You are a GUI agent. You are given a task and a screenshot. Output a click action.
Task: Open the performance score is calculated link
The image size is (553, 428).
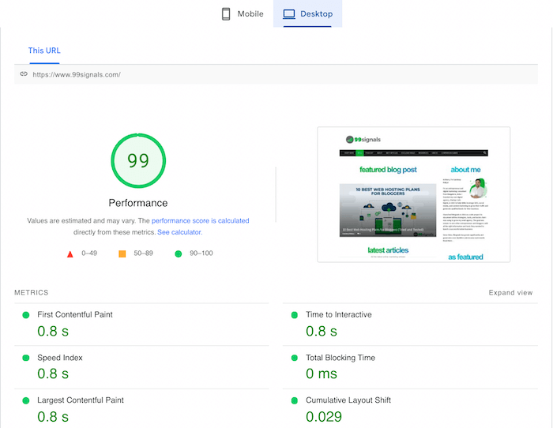click(x=200, y=221)
